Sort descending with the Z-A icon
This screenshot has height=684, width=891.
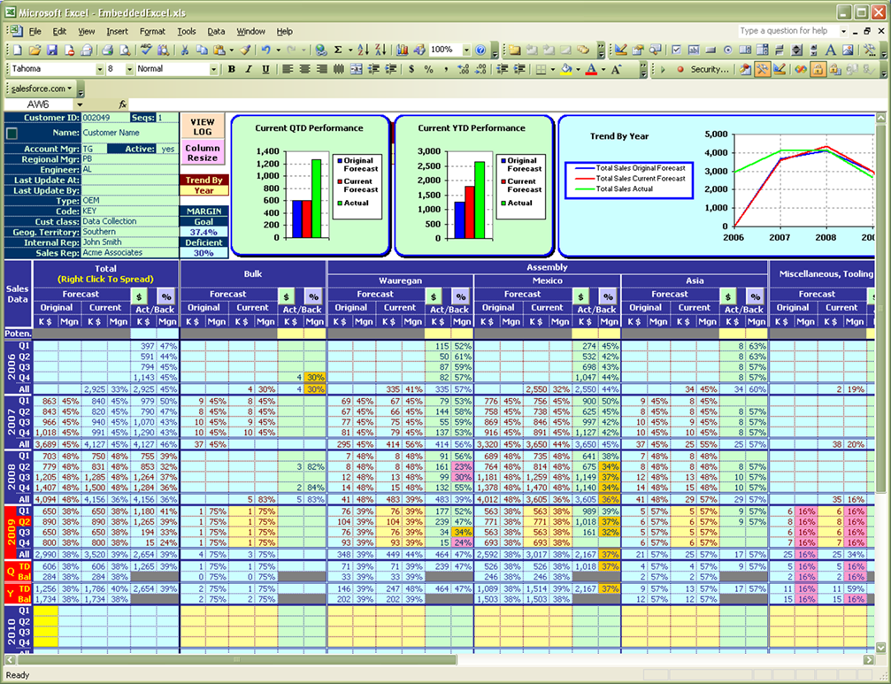(380, 50)
